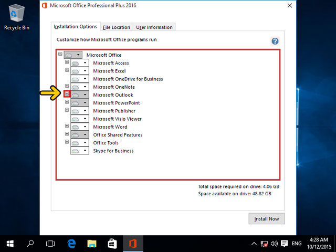Click network status tray icon
Screen dimensions: 336x252
tap(264, 244)
